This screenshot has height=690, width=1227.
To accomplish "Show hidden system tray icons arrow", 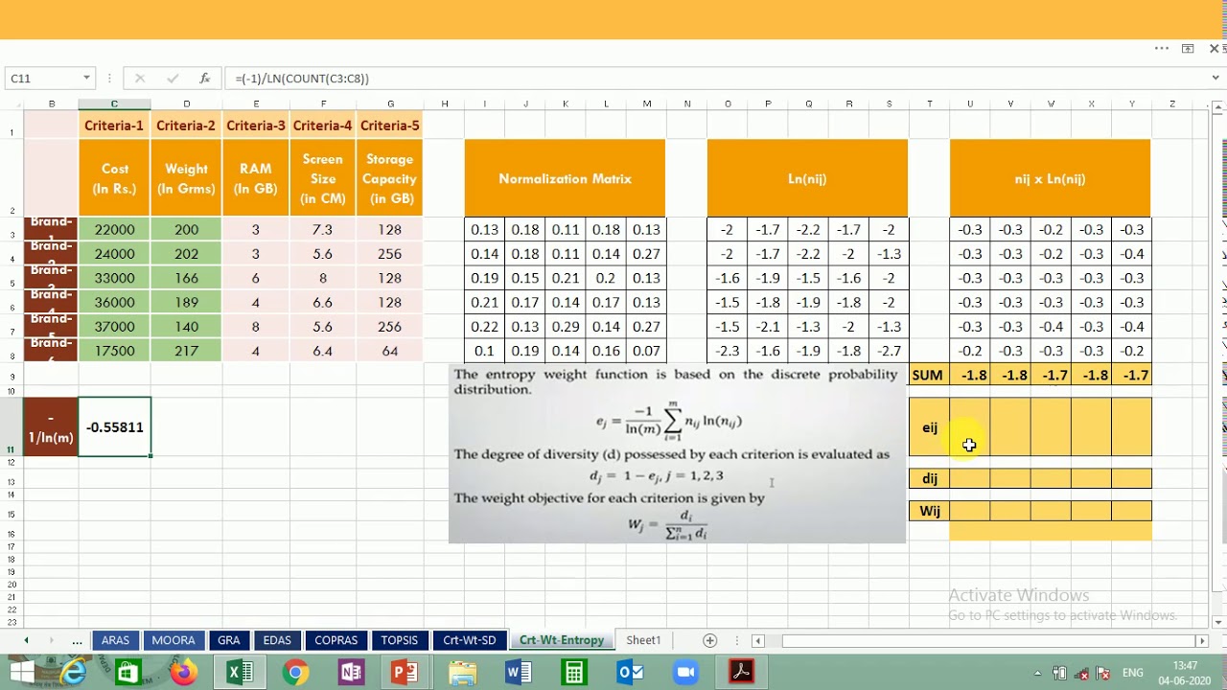I will pos(1036,673).
